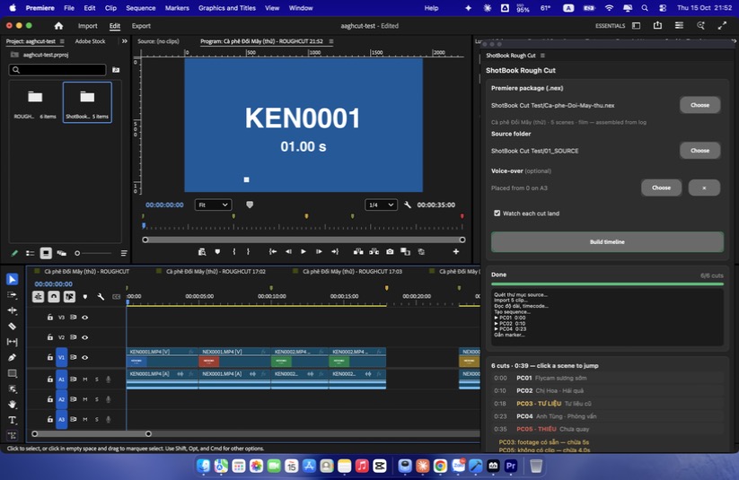
Task: Switch to the Import tab
Action: click(x=88, y=26)
